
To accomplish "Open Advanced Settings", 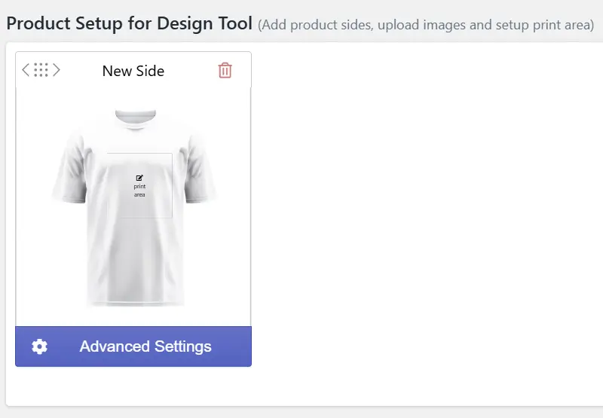I will click(x=133, y=346).
